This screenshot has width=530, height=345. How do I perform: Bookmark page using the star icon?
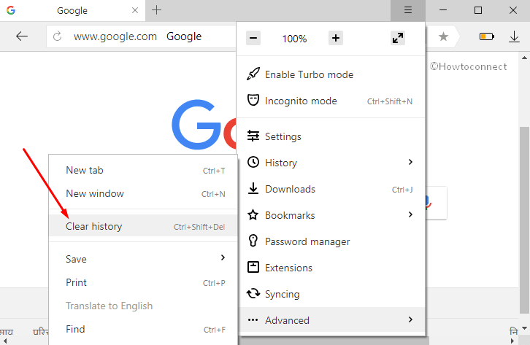443,36
